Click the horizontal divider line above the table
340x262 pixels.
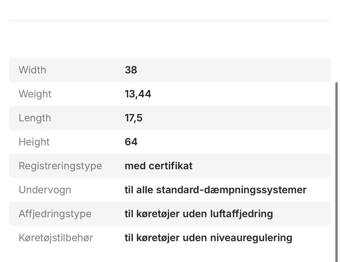[170, 21]
